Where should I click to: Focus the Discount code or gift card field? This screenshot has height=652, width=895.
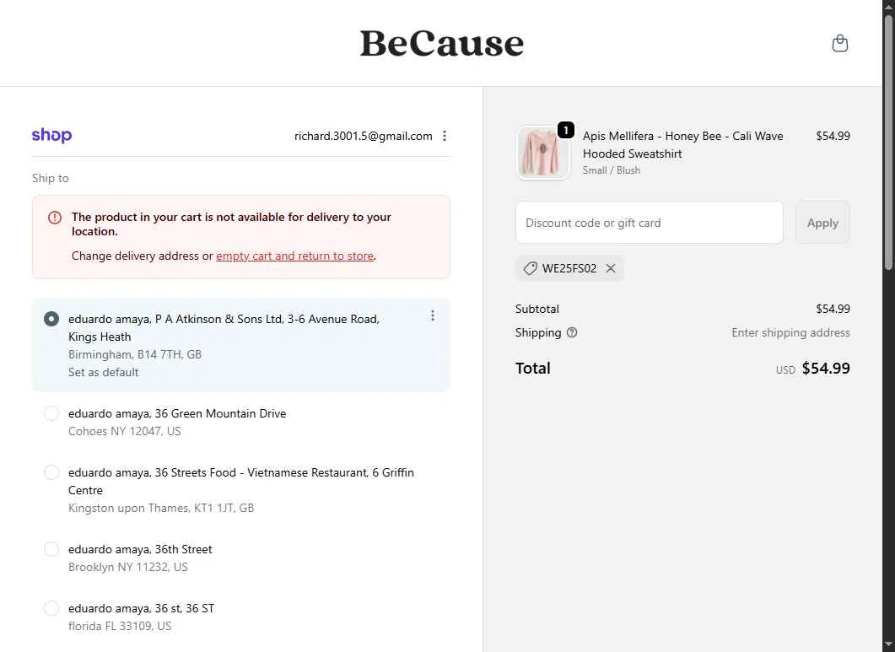point(649,223)
